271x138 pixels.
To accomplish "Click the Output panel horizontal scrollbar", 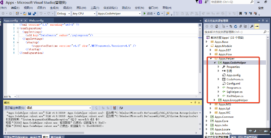I will [x=45, y=133].
